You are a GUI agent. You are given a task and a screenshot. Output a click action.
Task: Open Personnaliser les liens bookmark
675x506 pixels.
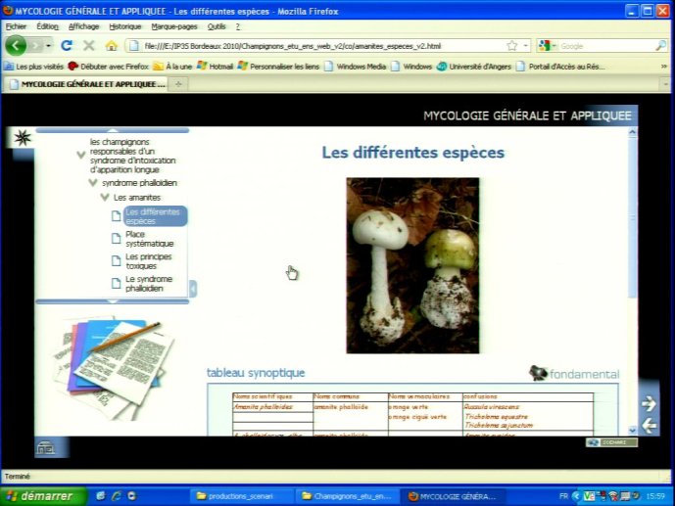click(x=278, y=67)
